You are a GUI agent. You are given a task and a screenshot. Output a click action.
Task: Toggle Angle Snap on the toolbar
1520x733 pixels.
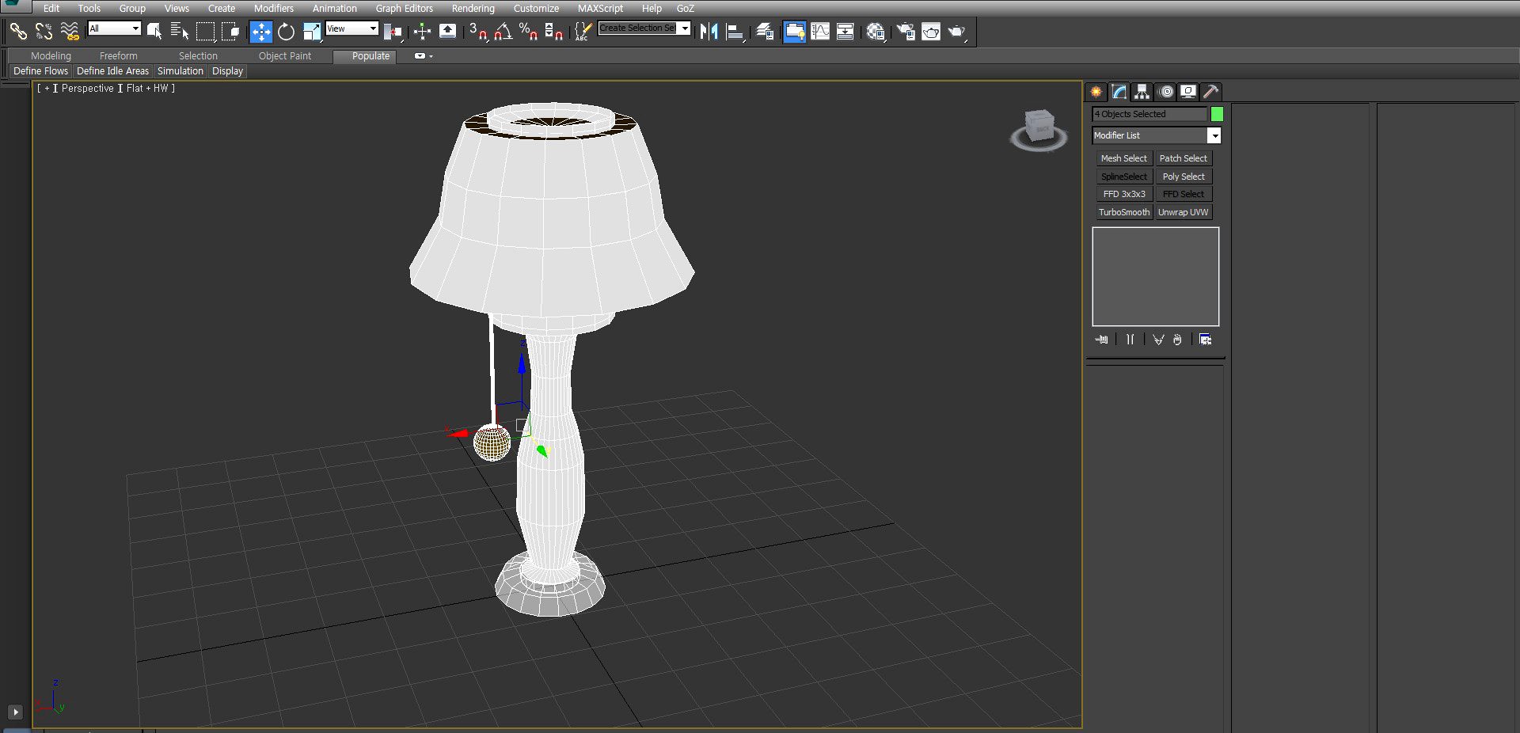pos(503,32)
